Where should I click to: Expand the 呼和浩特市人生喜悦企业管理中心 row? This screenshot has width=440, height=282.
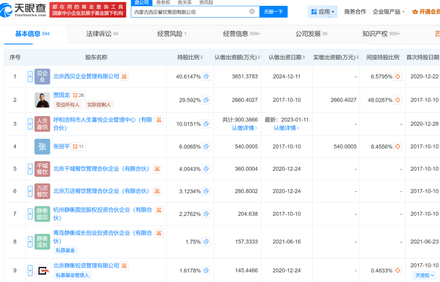pyautogui.click(x=30, y=124)
